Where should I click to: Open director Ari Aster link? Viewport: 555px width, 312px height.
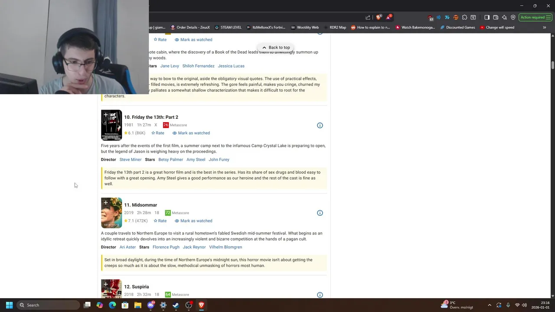click(127, 247)
